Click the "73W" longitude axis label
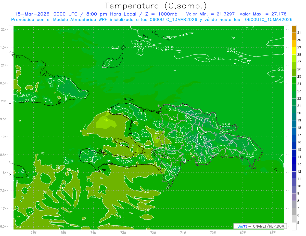Image resolution: width=306 pixels, height=236 pixels. click(123, 232)
